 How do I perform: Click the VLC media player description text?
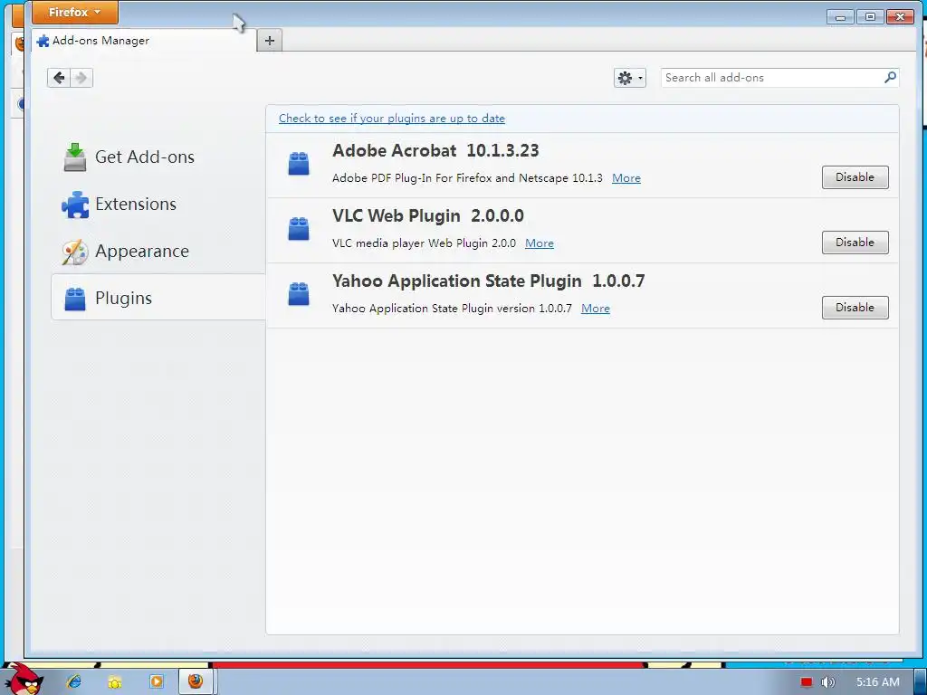point(424,243)
